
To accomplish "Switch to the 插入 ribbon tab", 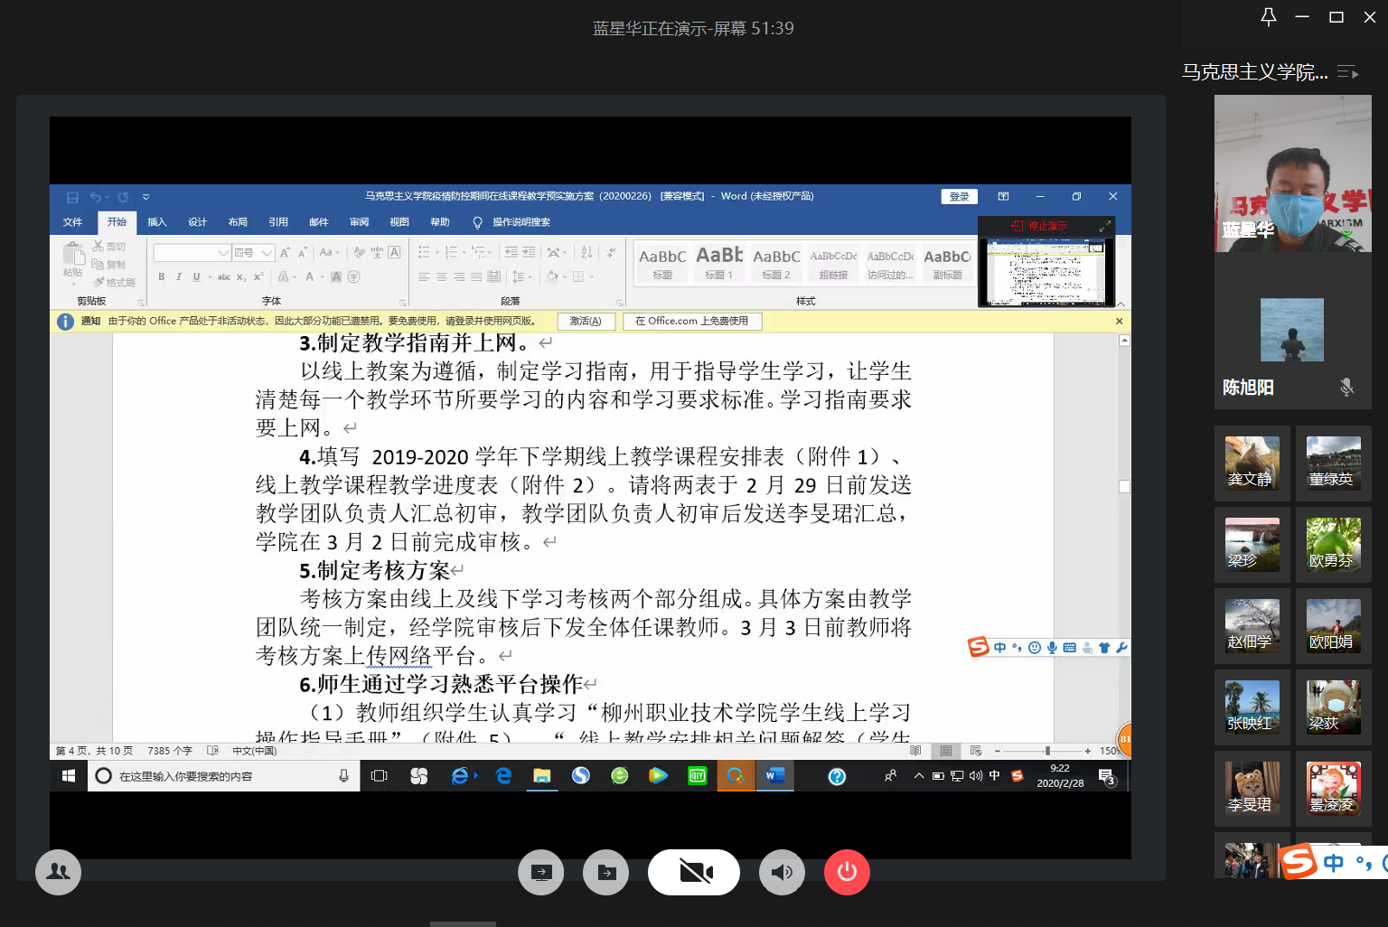I will 157,222.
